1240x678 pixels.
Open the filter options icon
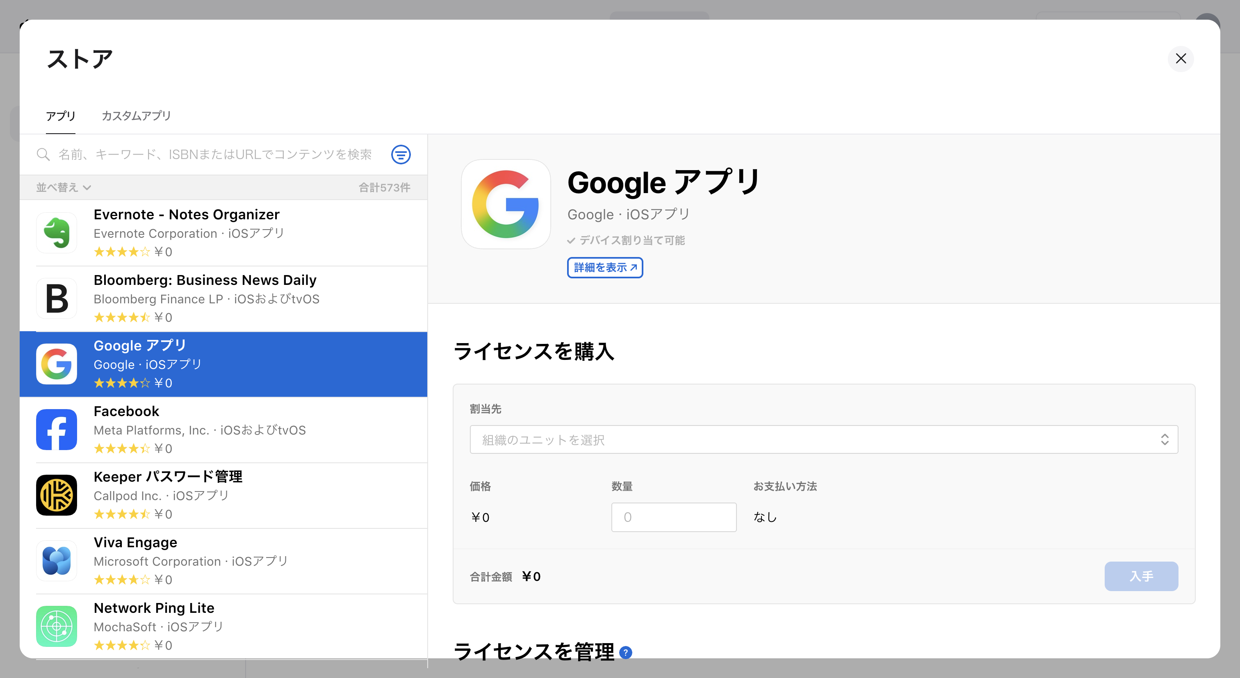coord(401,155)
